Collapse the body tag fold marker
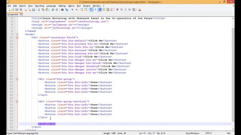 (17, 34)
